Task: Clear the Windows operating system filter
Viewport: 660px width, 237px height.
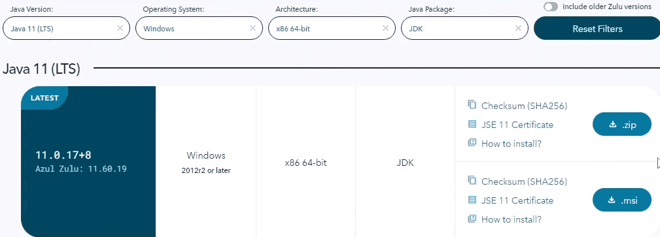Action: (252, 28)
